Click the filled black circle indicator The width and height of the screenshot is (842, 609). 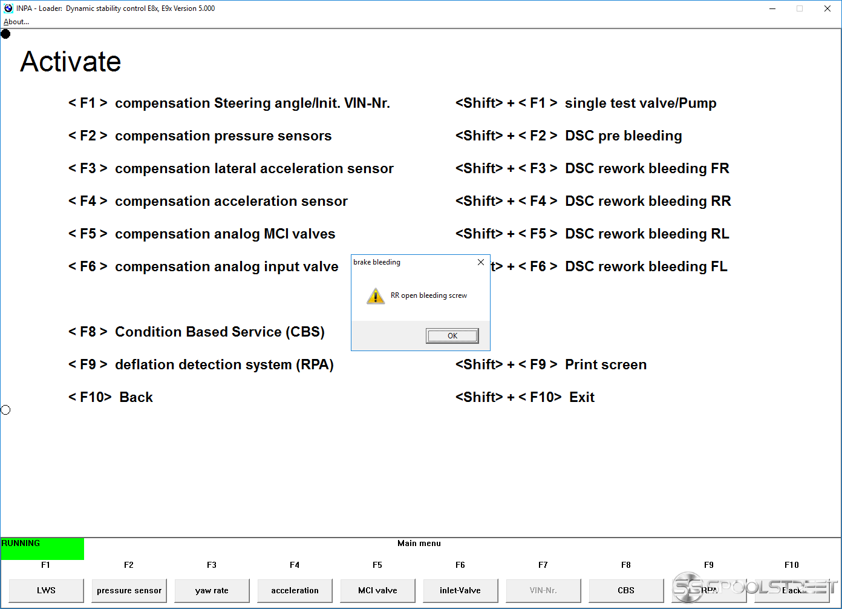(5, 34)
